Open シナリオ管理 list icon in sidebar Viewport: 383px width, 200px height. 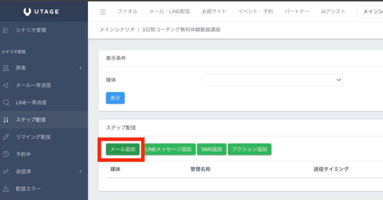6,30
